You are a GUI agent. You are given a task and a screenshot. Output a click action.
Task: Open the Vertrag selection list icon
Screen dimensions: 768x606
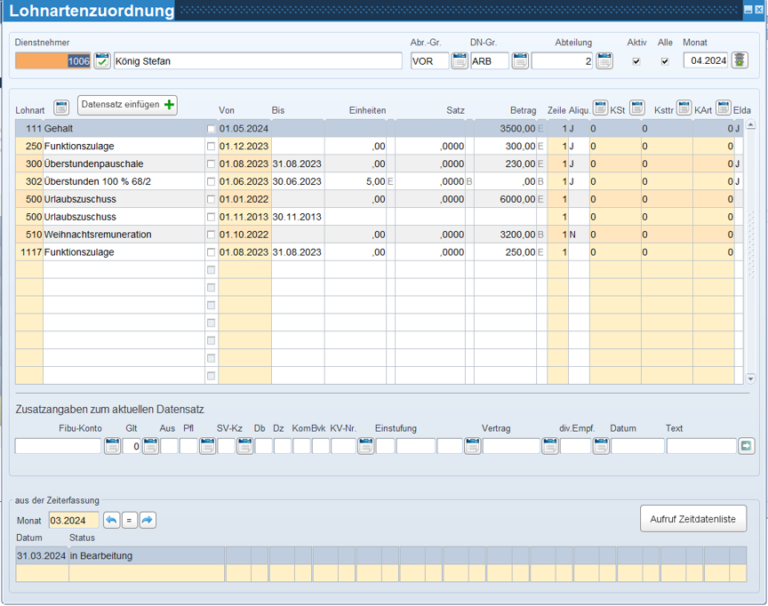point(550,446)
